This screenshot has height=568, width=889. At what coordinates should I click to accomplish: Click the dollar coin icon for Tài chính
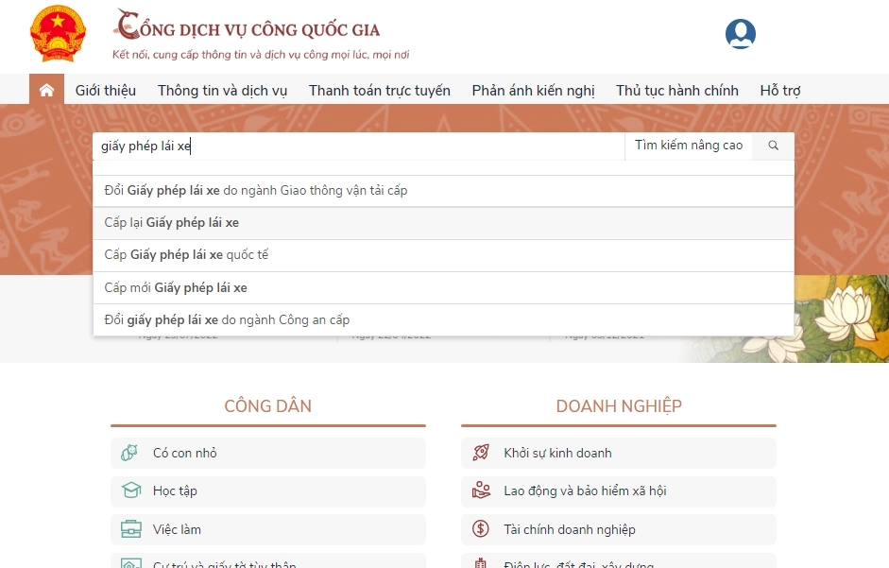[x=481, y=529]
